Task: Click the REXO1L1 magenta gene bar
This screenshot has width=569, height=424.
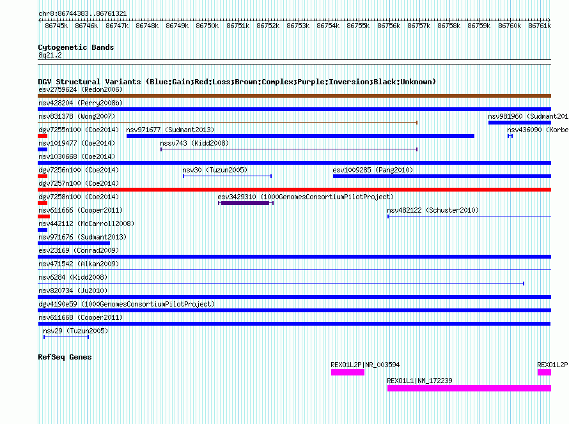Action: pyautogui.click(x=469, y=388)
